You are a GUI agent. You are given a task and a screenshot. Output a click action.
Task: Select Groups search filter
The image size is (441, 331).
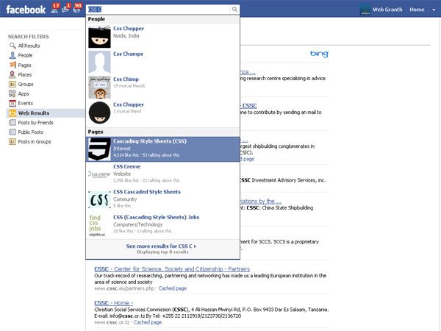tap(26, 84)
